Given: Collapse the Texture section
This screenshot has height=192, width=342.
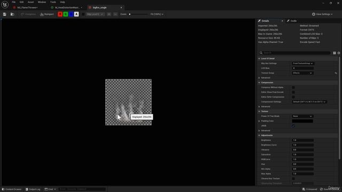Looking at the screenshot, I should click(x=259, y=111).
